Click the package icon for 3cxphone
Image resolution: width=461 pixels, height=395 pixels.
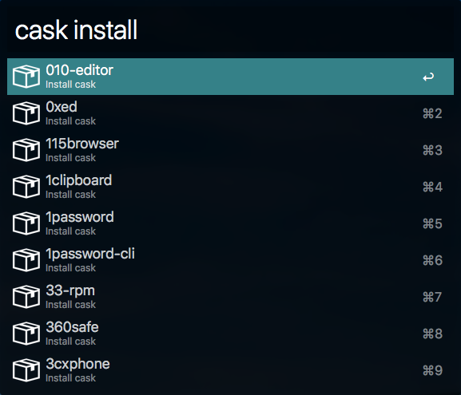26,370
